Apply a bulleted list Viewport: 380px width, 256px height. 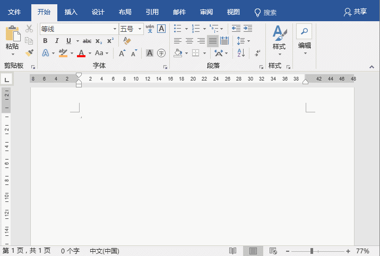pos(178,29)
